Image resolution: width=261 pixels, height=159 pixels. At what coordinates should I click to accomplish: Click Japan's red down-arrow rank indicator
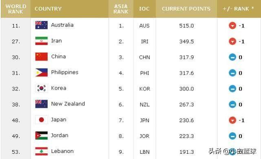pos(232,120)
